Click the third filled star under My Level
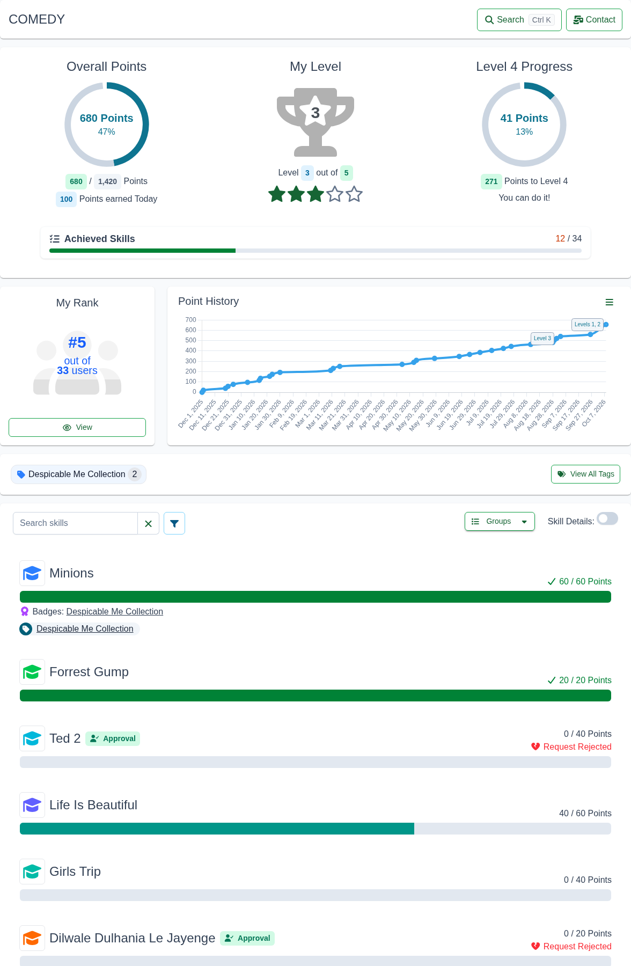 pos(315,194)
